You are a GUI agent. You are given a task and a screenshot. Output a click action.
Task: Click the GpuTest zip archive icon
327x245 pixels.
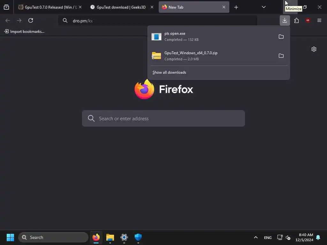pyautogui.click(x=156, y=56)
